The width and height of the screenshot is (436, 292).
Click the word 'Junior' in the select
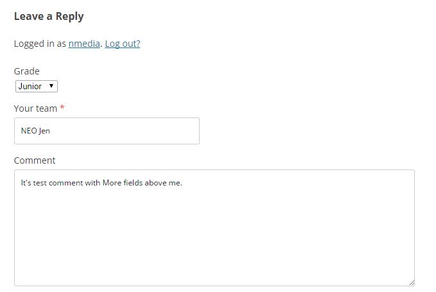pos(30,86)
